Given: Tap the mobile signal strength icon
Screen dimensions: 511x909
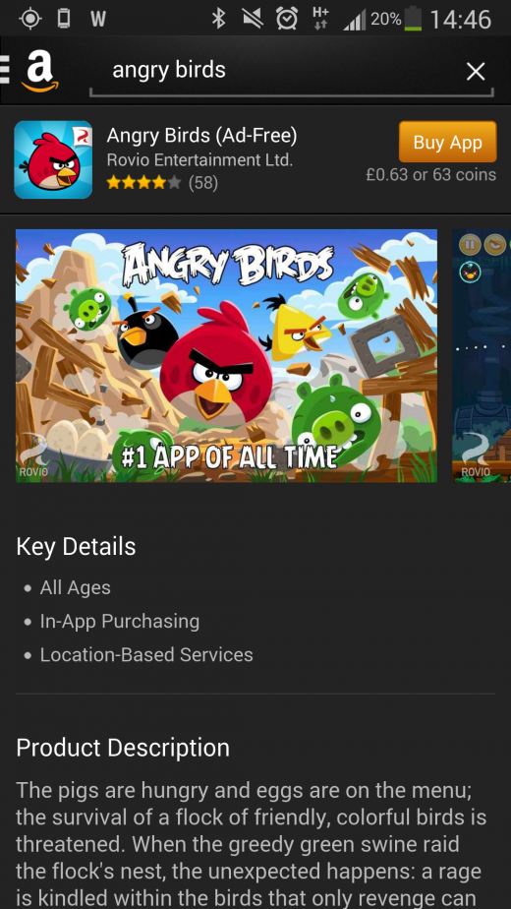Looking at the screenshot, I should (355, 21).
